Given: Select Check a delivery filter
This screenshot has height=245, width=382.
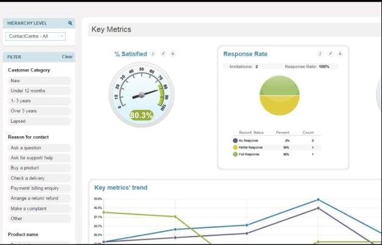Looking at the screenshot, I should (x=39, y=178).
